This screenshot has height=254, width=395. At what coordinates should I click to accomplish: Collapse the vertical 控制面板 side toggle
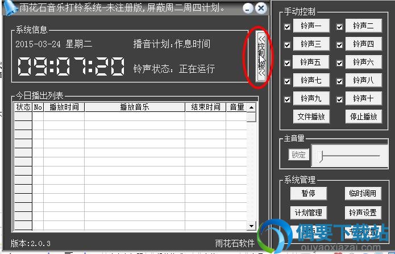pyautogui.click(x=261, y=56)
